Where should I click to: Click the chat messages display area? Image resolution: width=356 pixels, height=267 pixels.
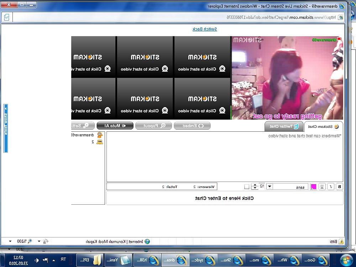[x=225, y=157]
